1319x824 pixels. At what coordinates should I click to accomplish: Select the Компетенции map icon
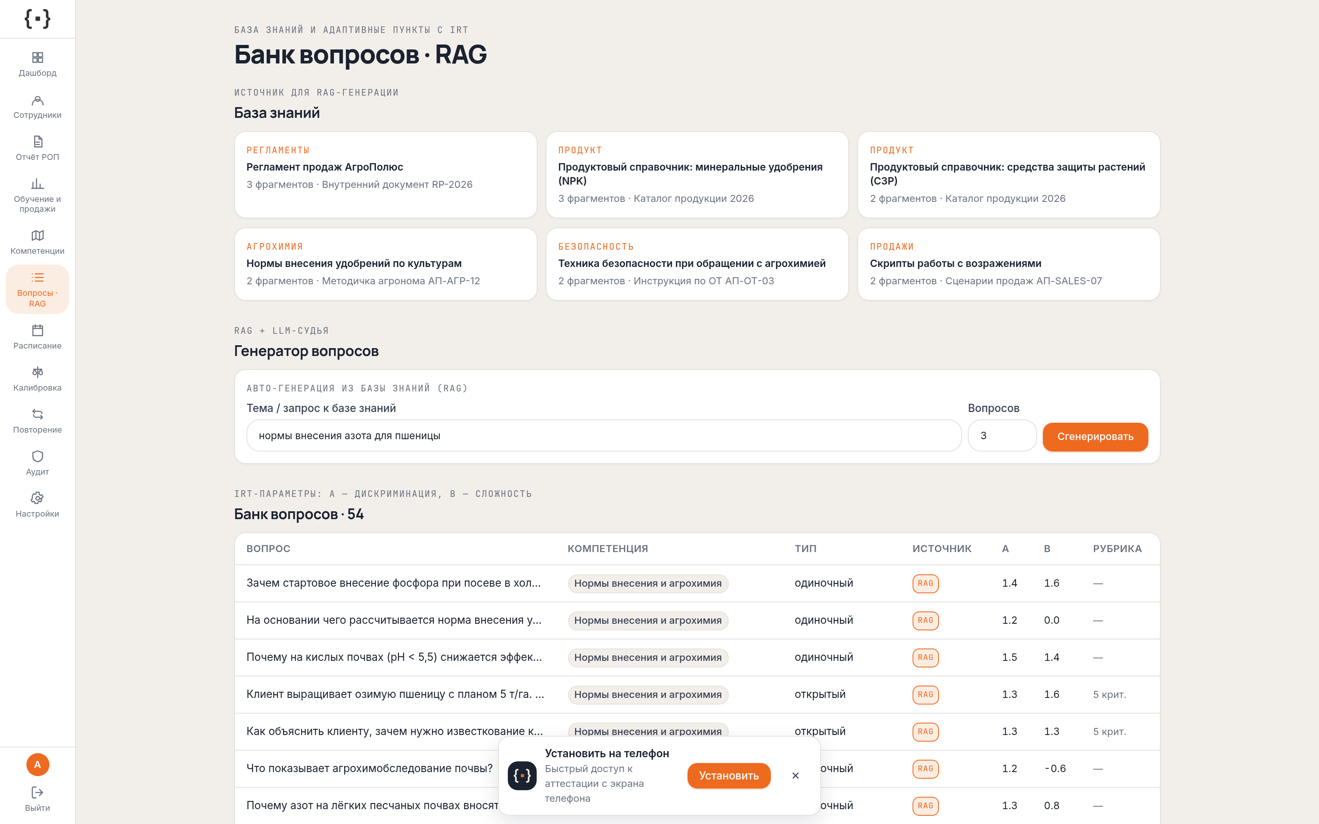click(37, 235)
